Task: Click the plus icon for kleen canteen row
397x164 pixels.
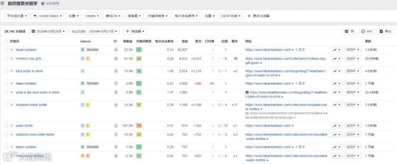Action: [12, 147]
